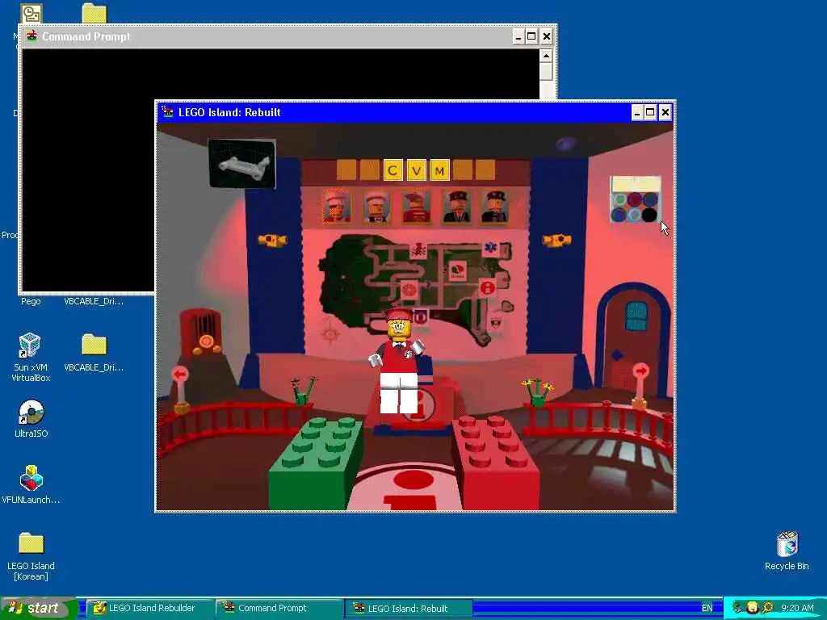
Task: Click the police badge icon on the map
Action: click(496, 323)
